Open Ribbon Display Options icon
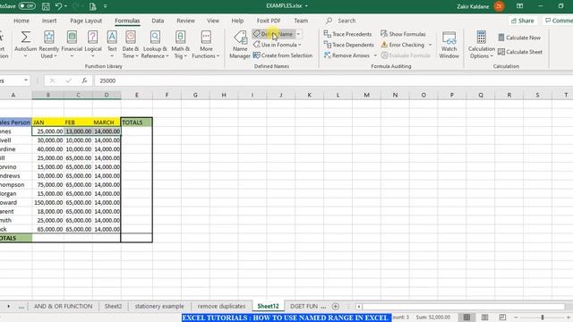Screen dimensions: 573x322 519,6
